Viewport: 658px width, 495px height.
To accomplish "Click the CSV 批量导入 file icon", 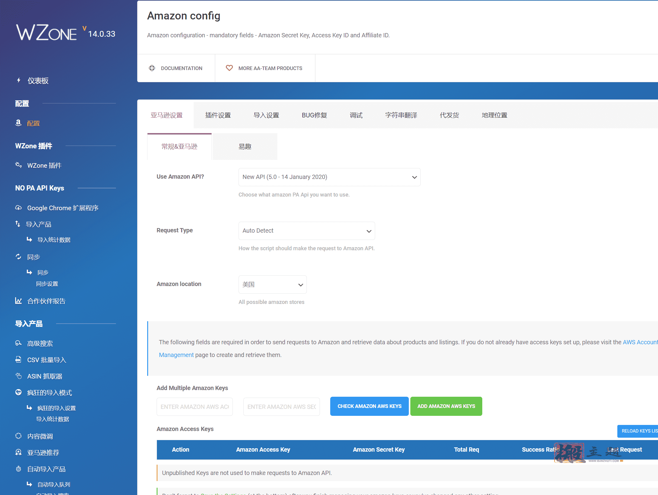I will pos(19,359).
